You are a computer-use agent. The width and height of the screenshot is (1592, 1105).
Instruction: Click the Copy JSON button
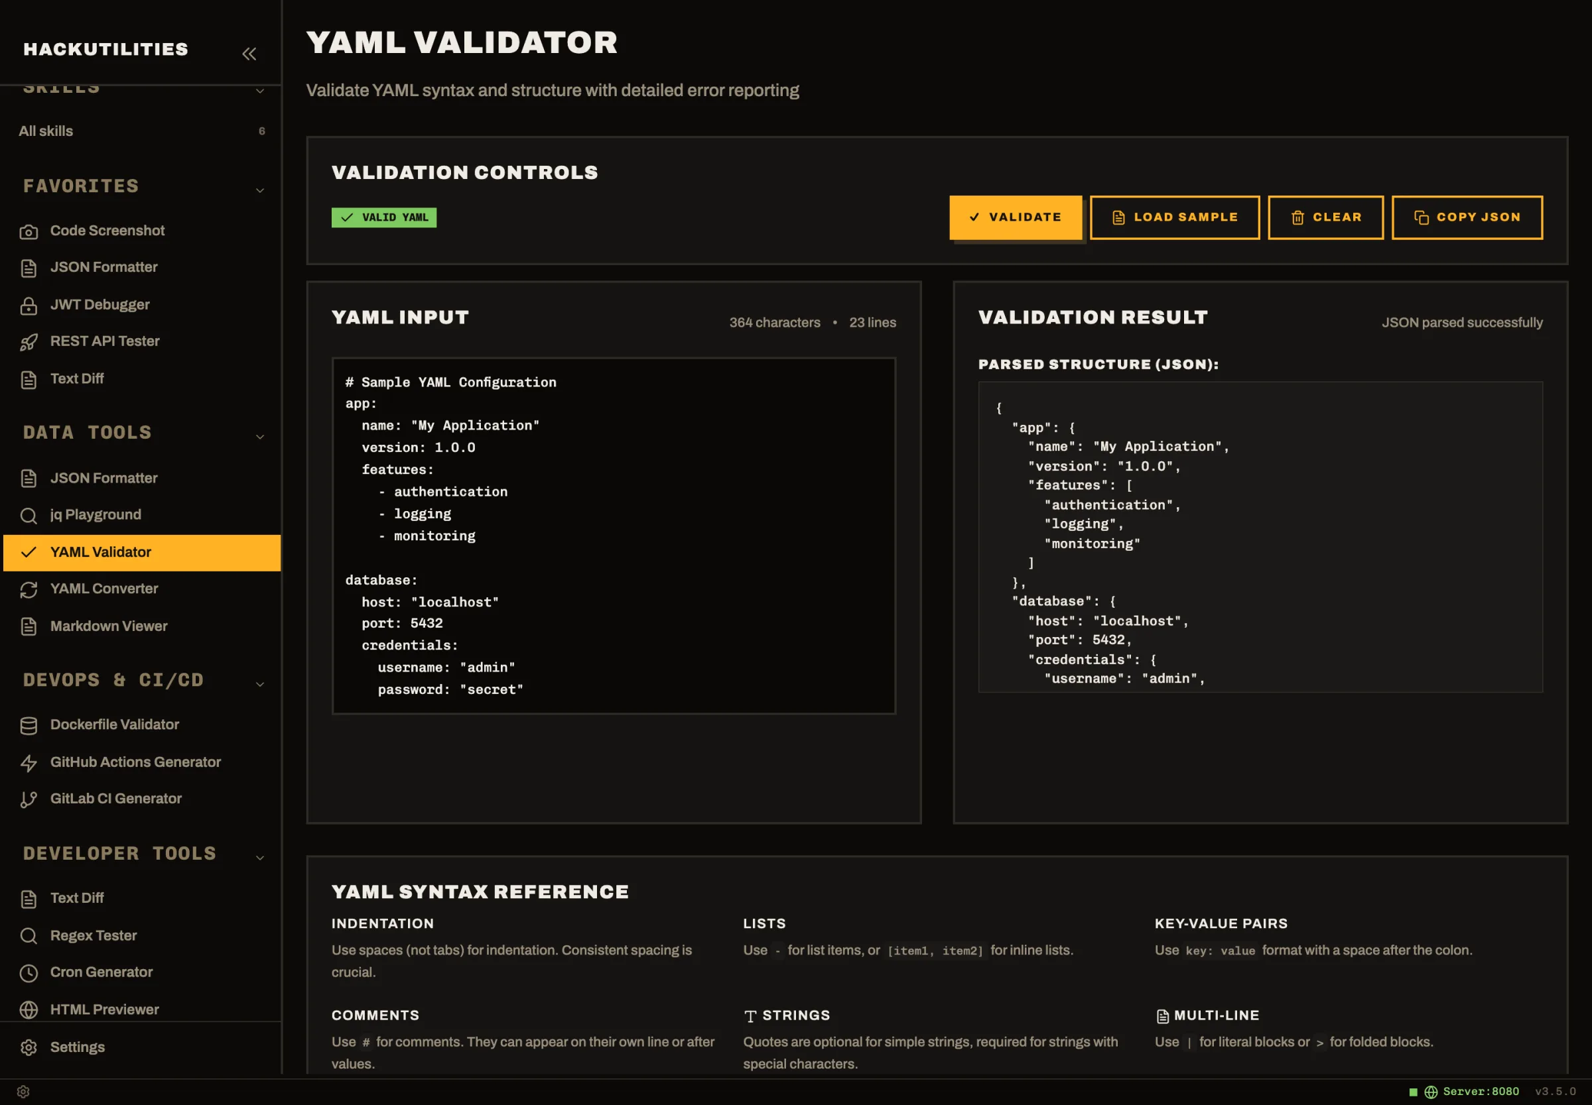1467,217
